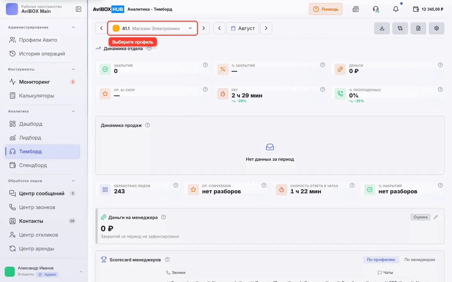The height and width of the screenshot is (282, 452).
Task: Go to next profile arrow
Action: (x=204, y=28)
